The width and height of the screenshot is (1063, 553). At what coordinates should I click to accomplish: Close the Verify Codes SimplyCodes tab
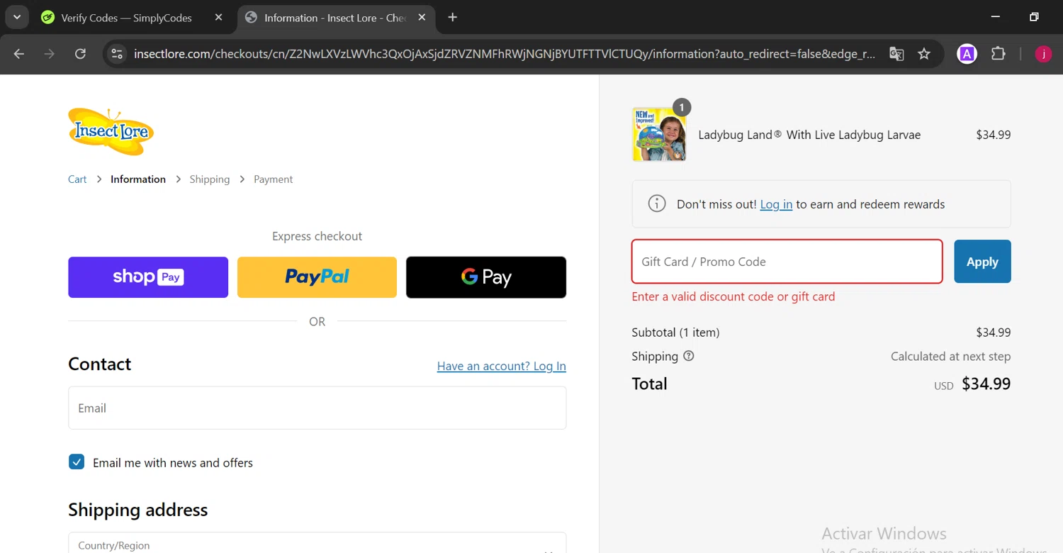(218, 18)
